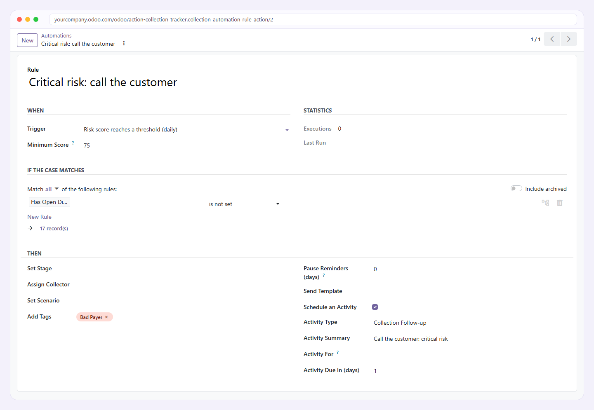Open the Activity For help question mark

coord(338,352)
